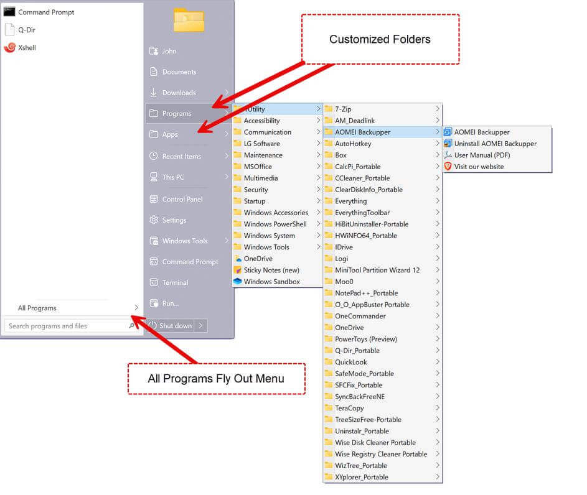Open MiniTool Partition Wizard 12 folder
587x495 pixels.
383,270
